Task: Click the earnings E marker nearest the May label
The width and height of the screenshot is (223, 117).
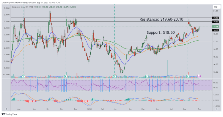Action: (147, 77)
